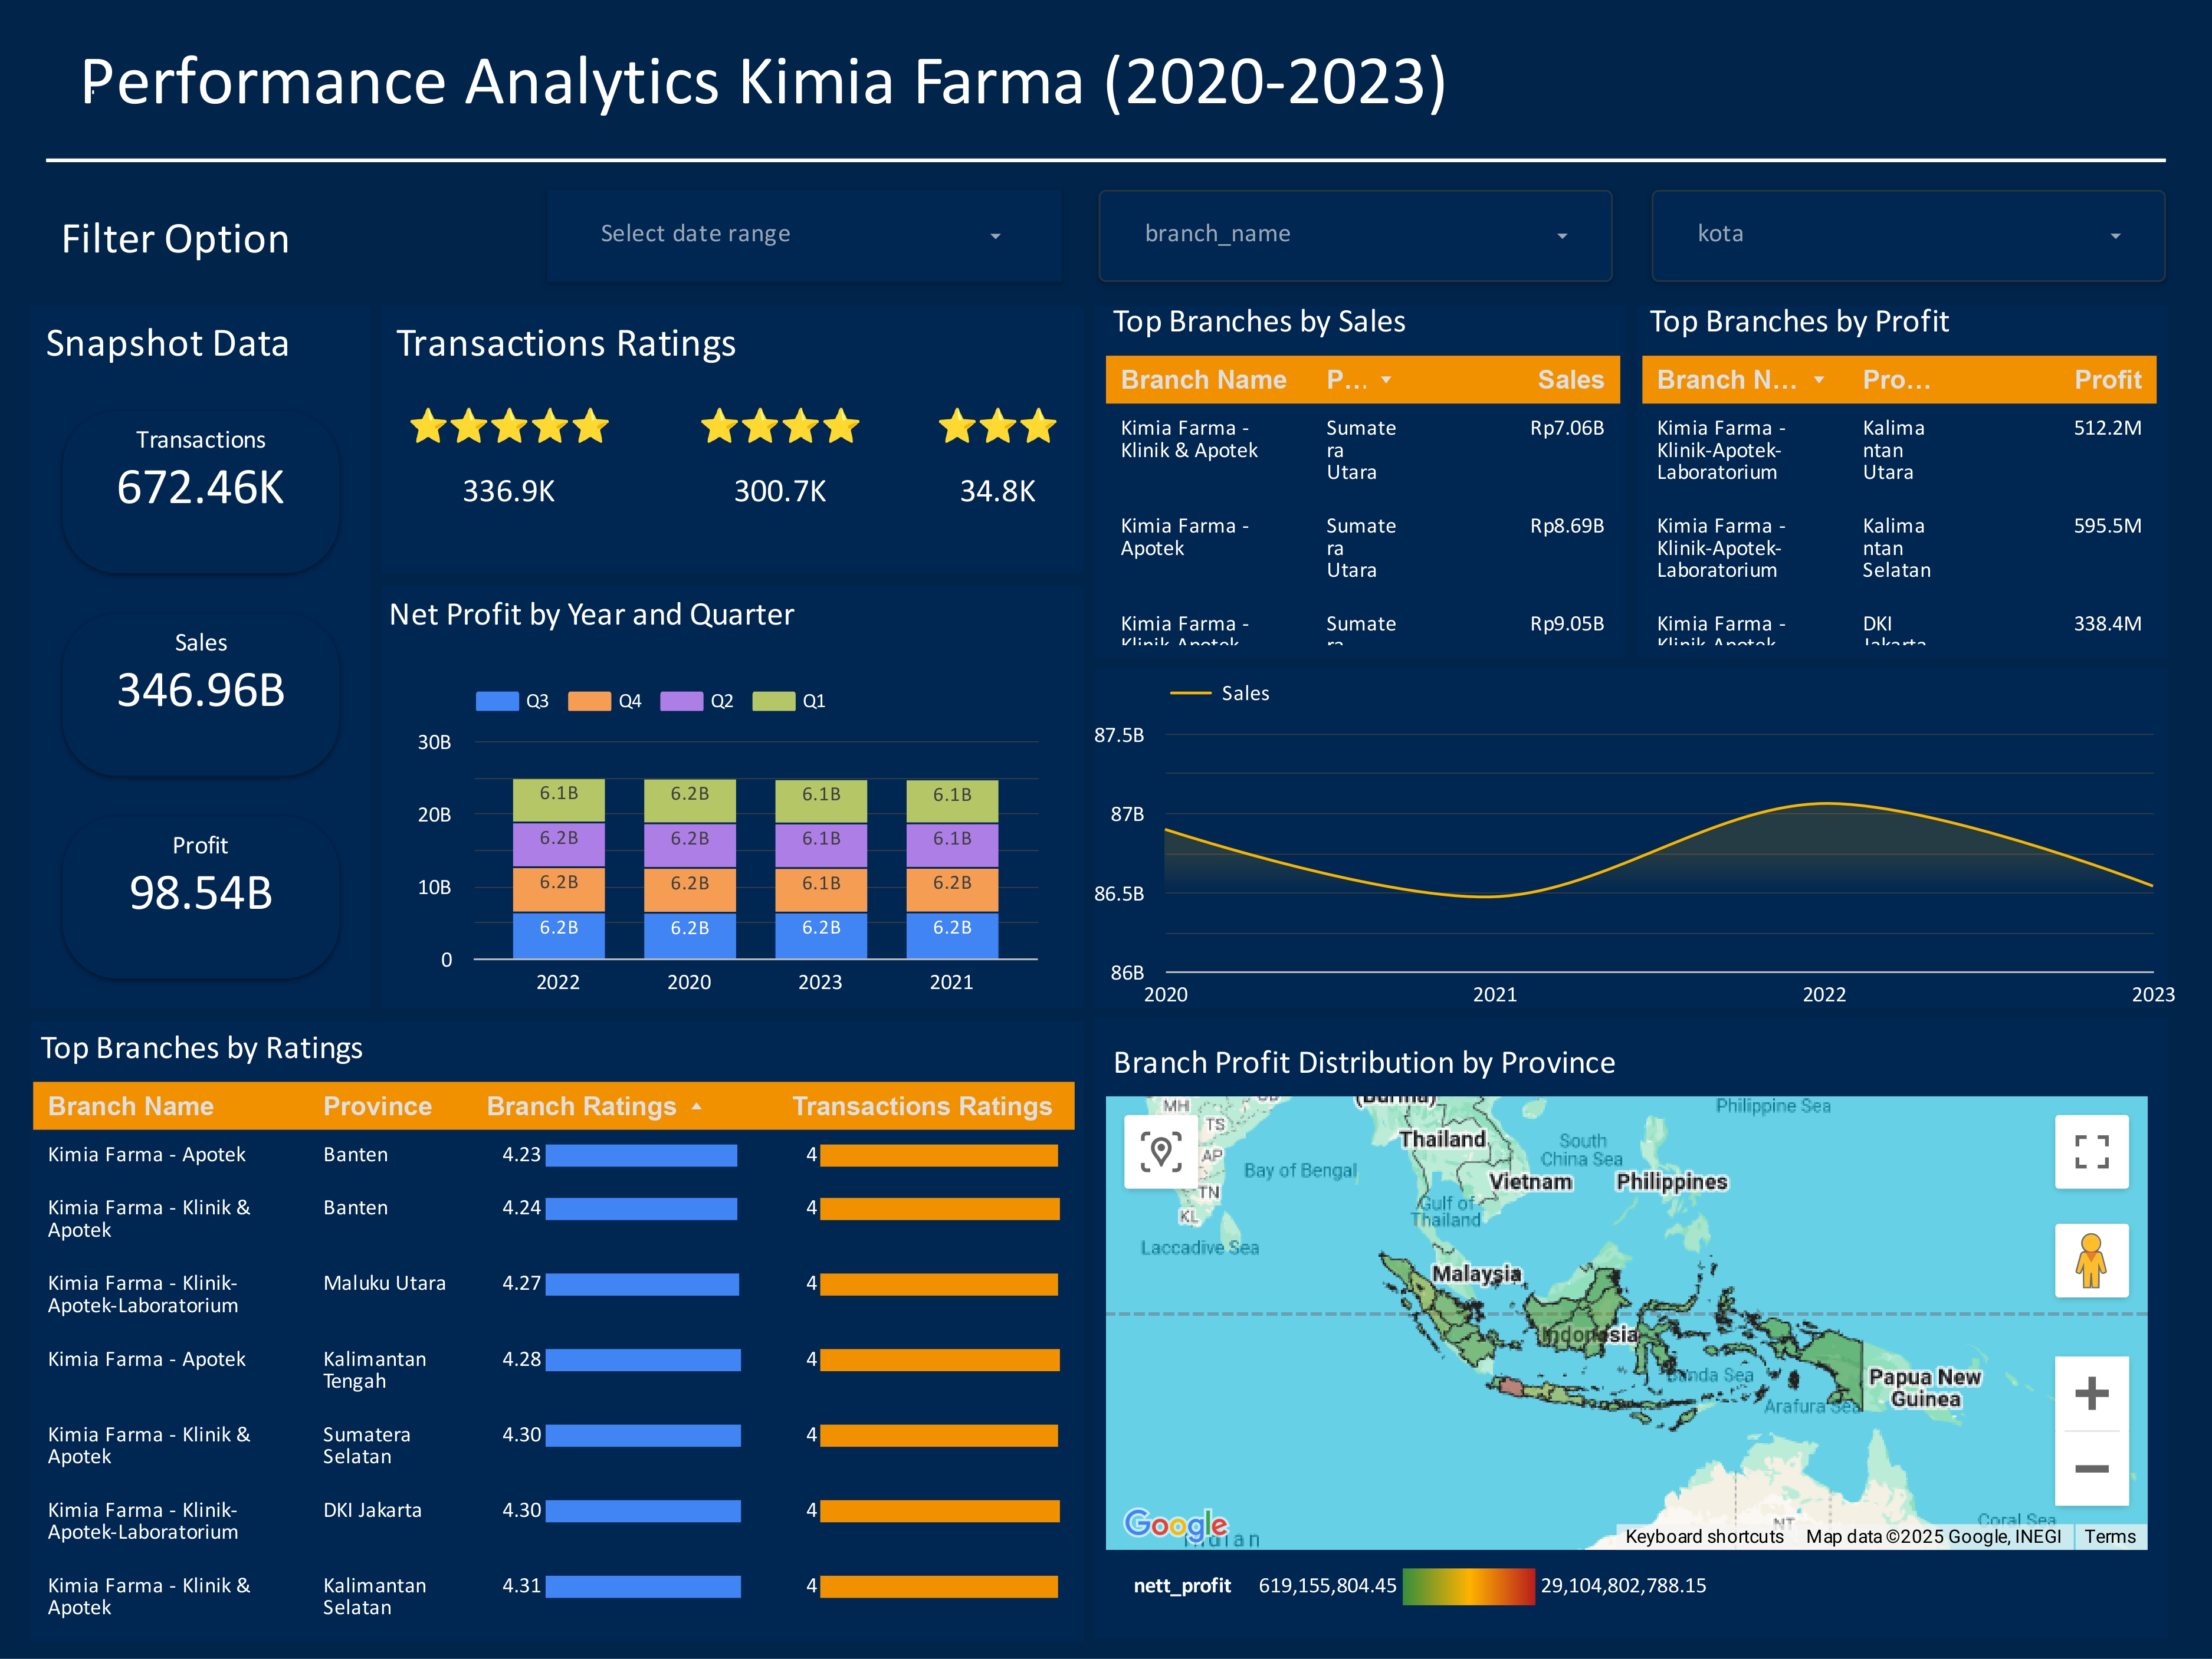Open map Keyboard shortcuts

pyautogui.click(x=1704, y=1537)
